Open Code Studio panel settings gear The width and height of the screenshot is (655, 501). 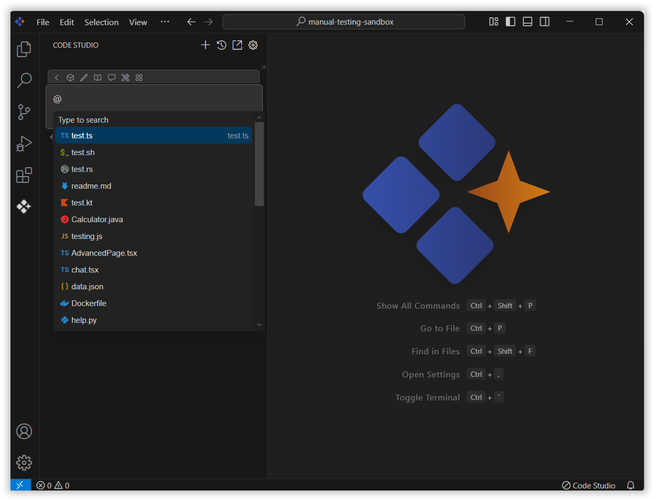[x=253, y=45]
